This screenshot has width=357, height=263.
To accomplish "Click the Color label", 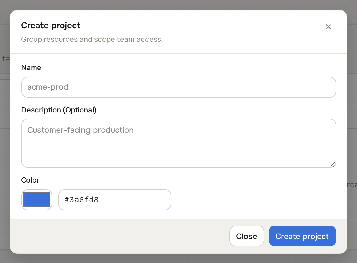I will pos(30,180).
